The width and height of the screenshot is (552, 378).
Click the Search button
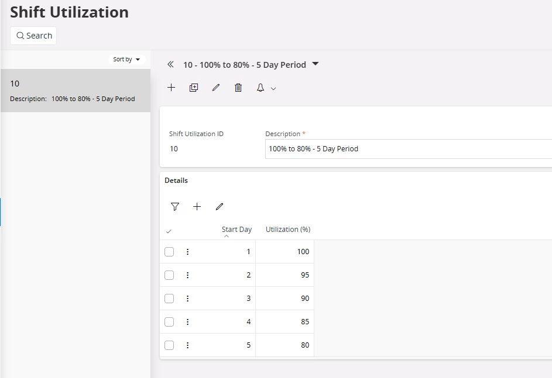coord(33,36)
